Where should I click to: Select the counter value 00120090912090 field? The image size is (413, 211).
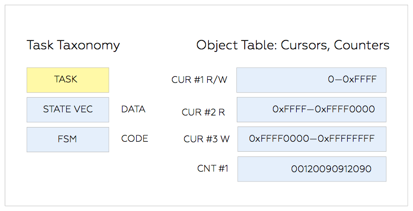coord(312,169)
